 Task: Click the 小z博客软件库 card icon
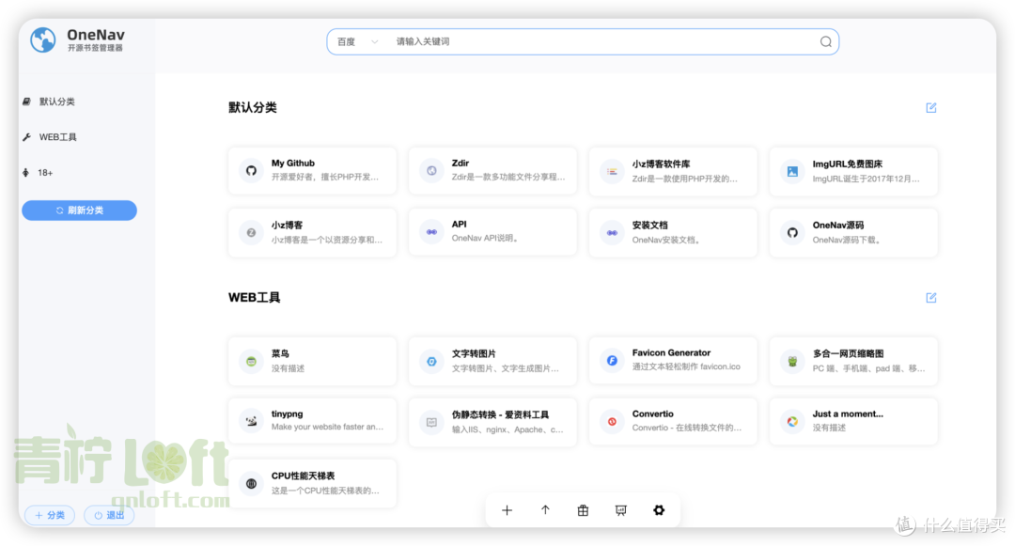pyautogui.click(x=612, y=171)
